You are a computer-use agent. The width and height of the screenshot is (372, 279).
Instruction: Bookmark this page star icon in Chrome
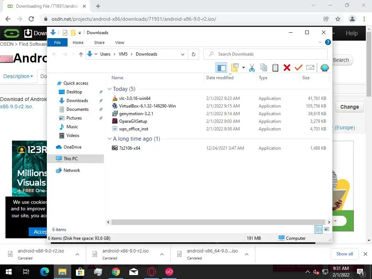pyautogui.click(x=338, y=19)
